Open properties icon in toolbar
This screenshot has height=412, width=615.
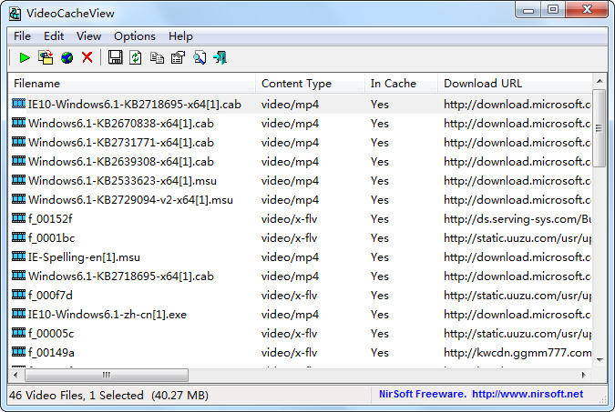[178, 57]
